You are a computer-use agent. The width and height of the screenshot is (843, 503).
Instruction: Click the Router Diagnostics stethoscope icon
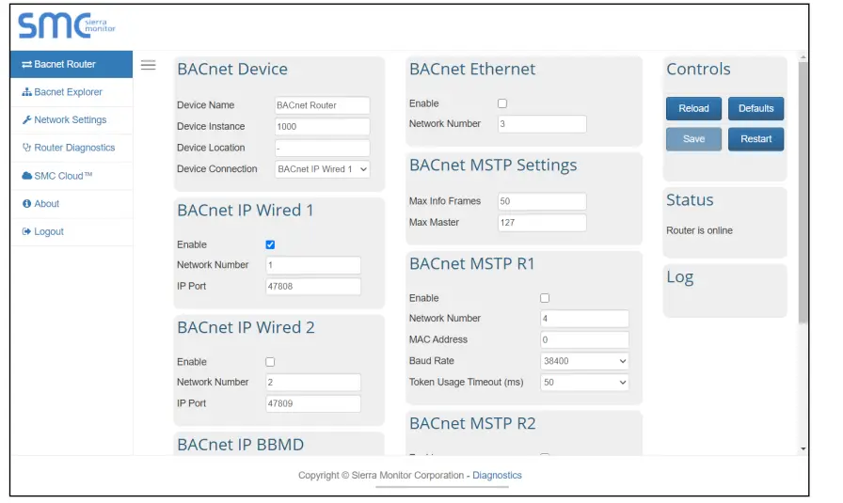[26, 148]
